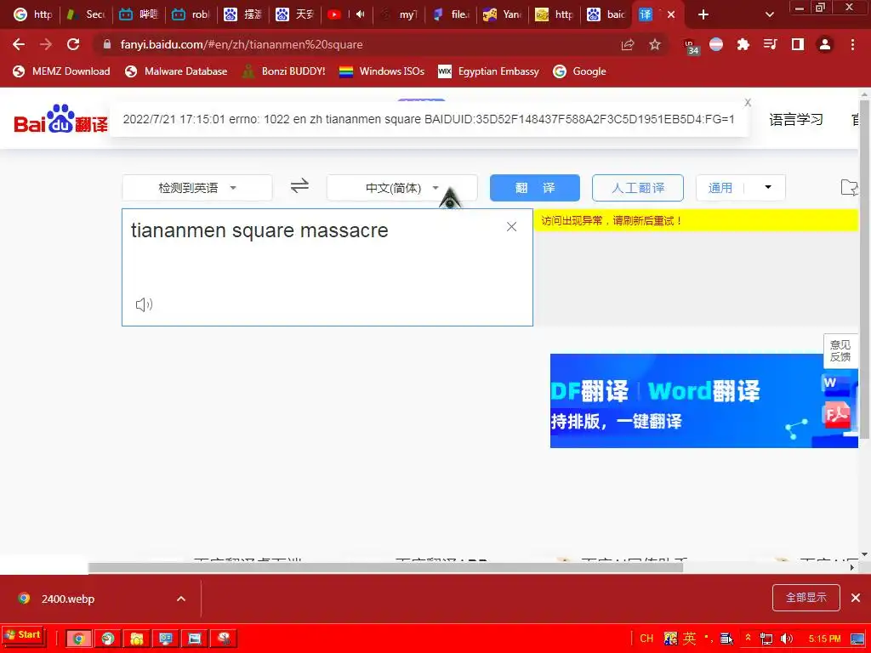Click the Chrome taskbar button
Screen dimensions: 871x653
pos(78,639)
